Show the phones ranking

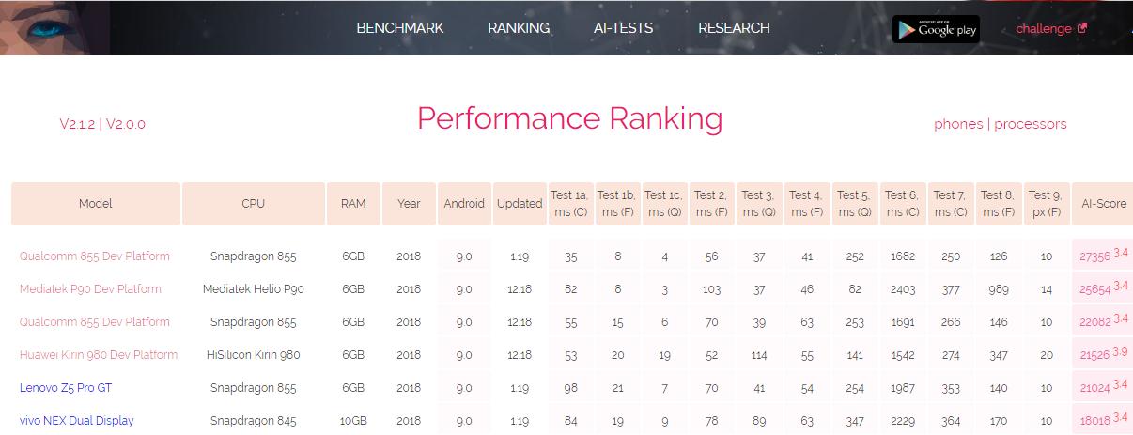[x=958, y=124]
